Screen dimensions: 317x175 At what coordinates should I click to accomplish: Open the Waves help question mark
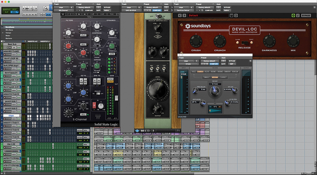pyautogui.click(x=118, y=14)
